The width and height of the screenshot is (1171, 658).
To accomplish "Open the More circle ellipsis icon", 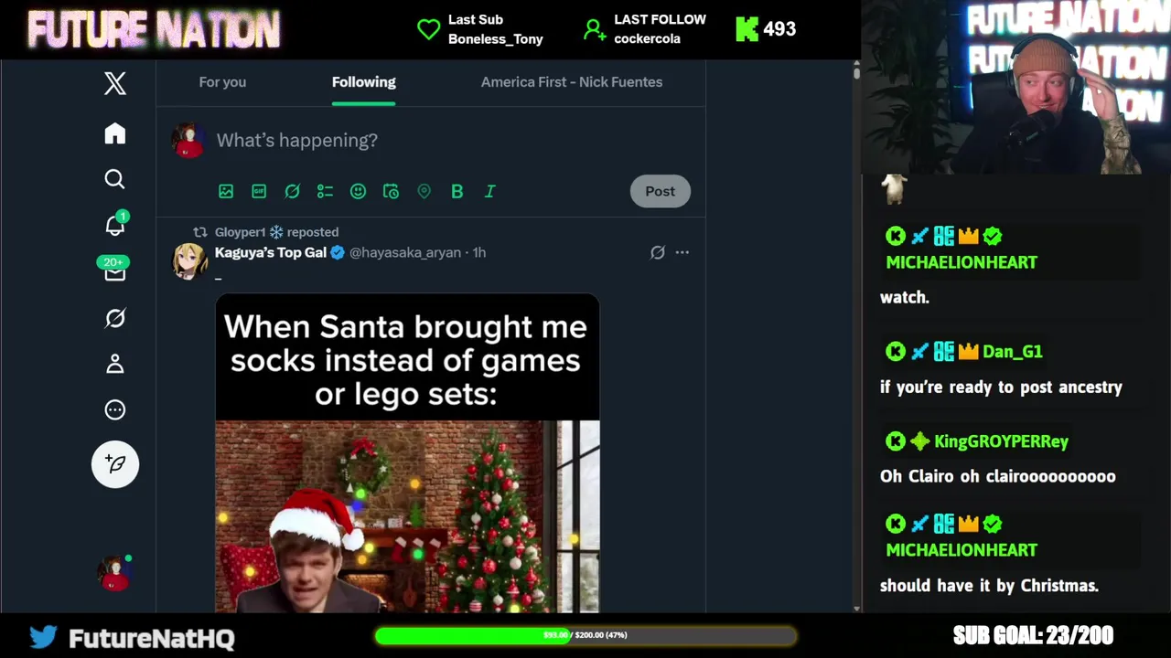I will pos(114,409).
